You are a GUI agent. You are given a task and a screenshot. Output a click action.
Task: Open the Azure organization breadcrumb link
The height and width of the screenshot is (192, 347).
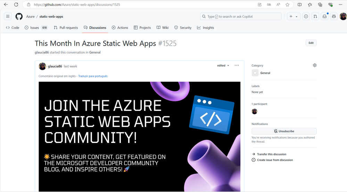30,16
